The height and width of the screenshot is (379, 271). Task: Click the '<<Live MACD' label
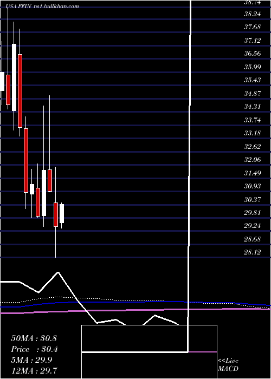228,365
